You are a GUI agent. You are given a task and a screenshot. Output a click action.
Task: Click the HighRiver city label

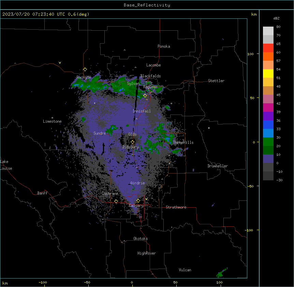coord(147,253)
